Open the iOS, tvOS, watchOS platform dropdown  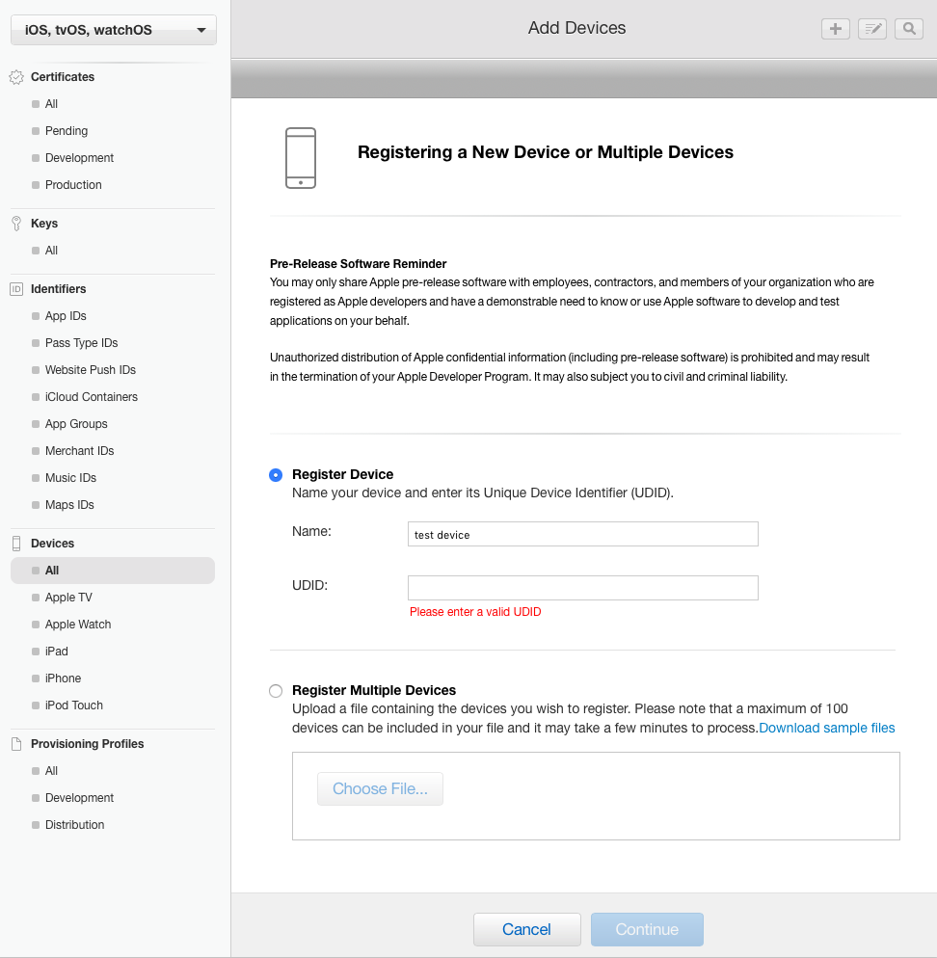pyautogui.click(x=114, y=30)
